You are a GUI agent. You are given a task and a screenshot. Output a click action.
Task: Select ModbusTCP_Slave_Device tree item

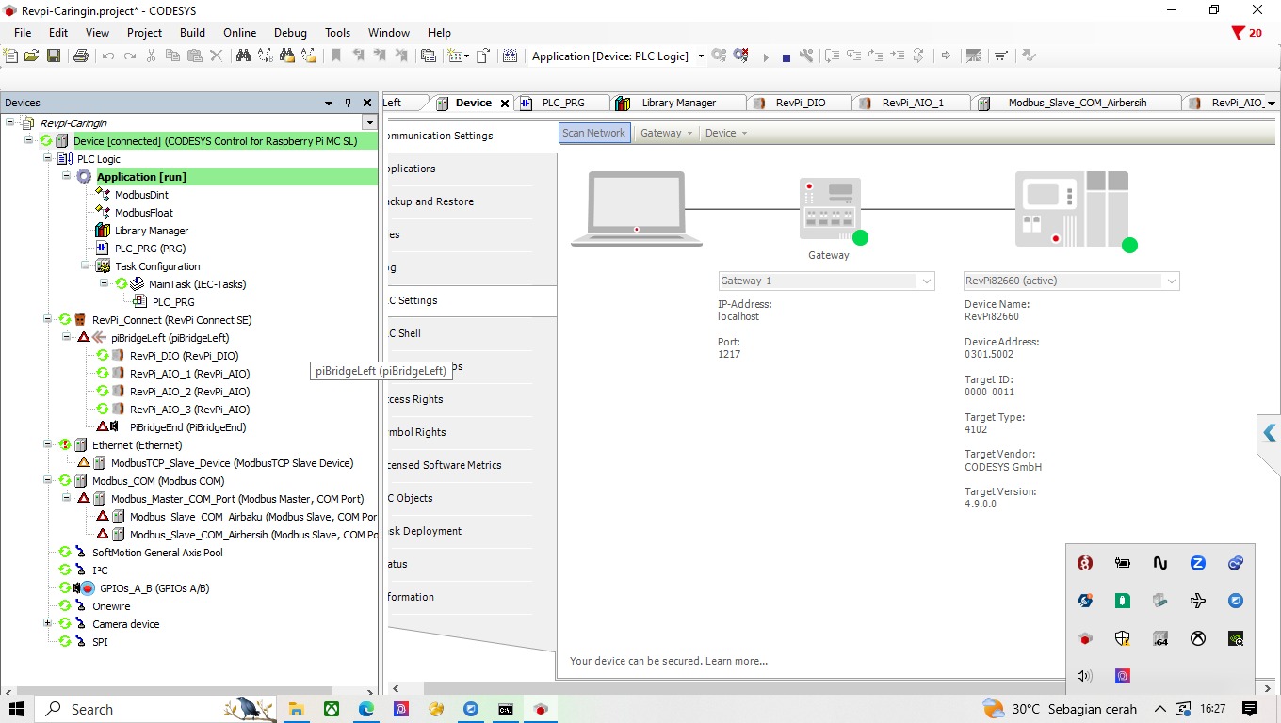(x=232, y=463)
